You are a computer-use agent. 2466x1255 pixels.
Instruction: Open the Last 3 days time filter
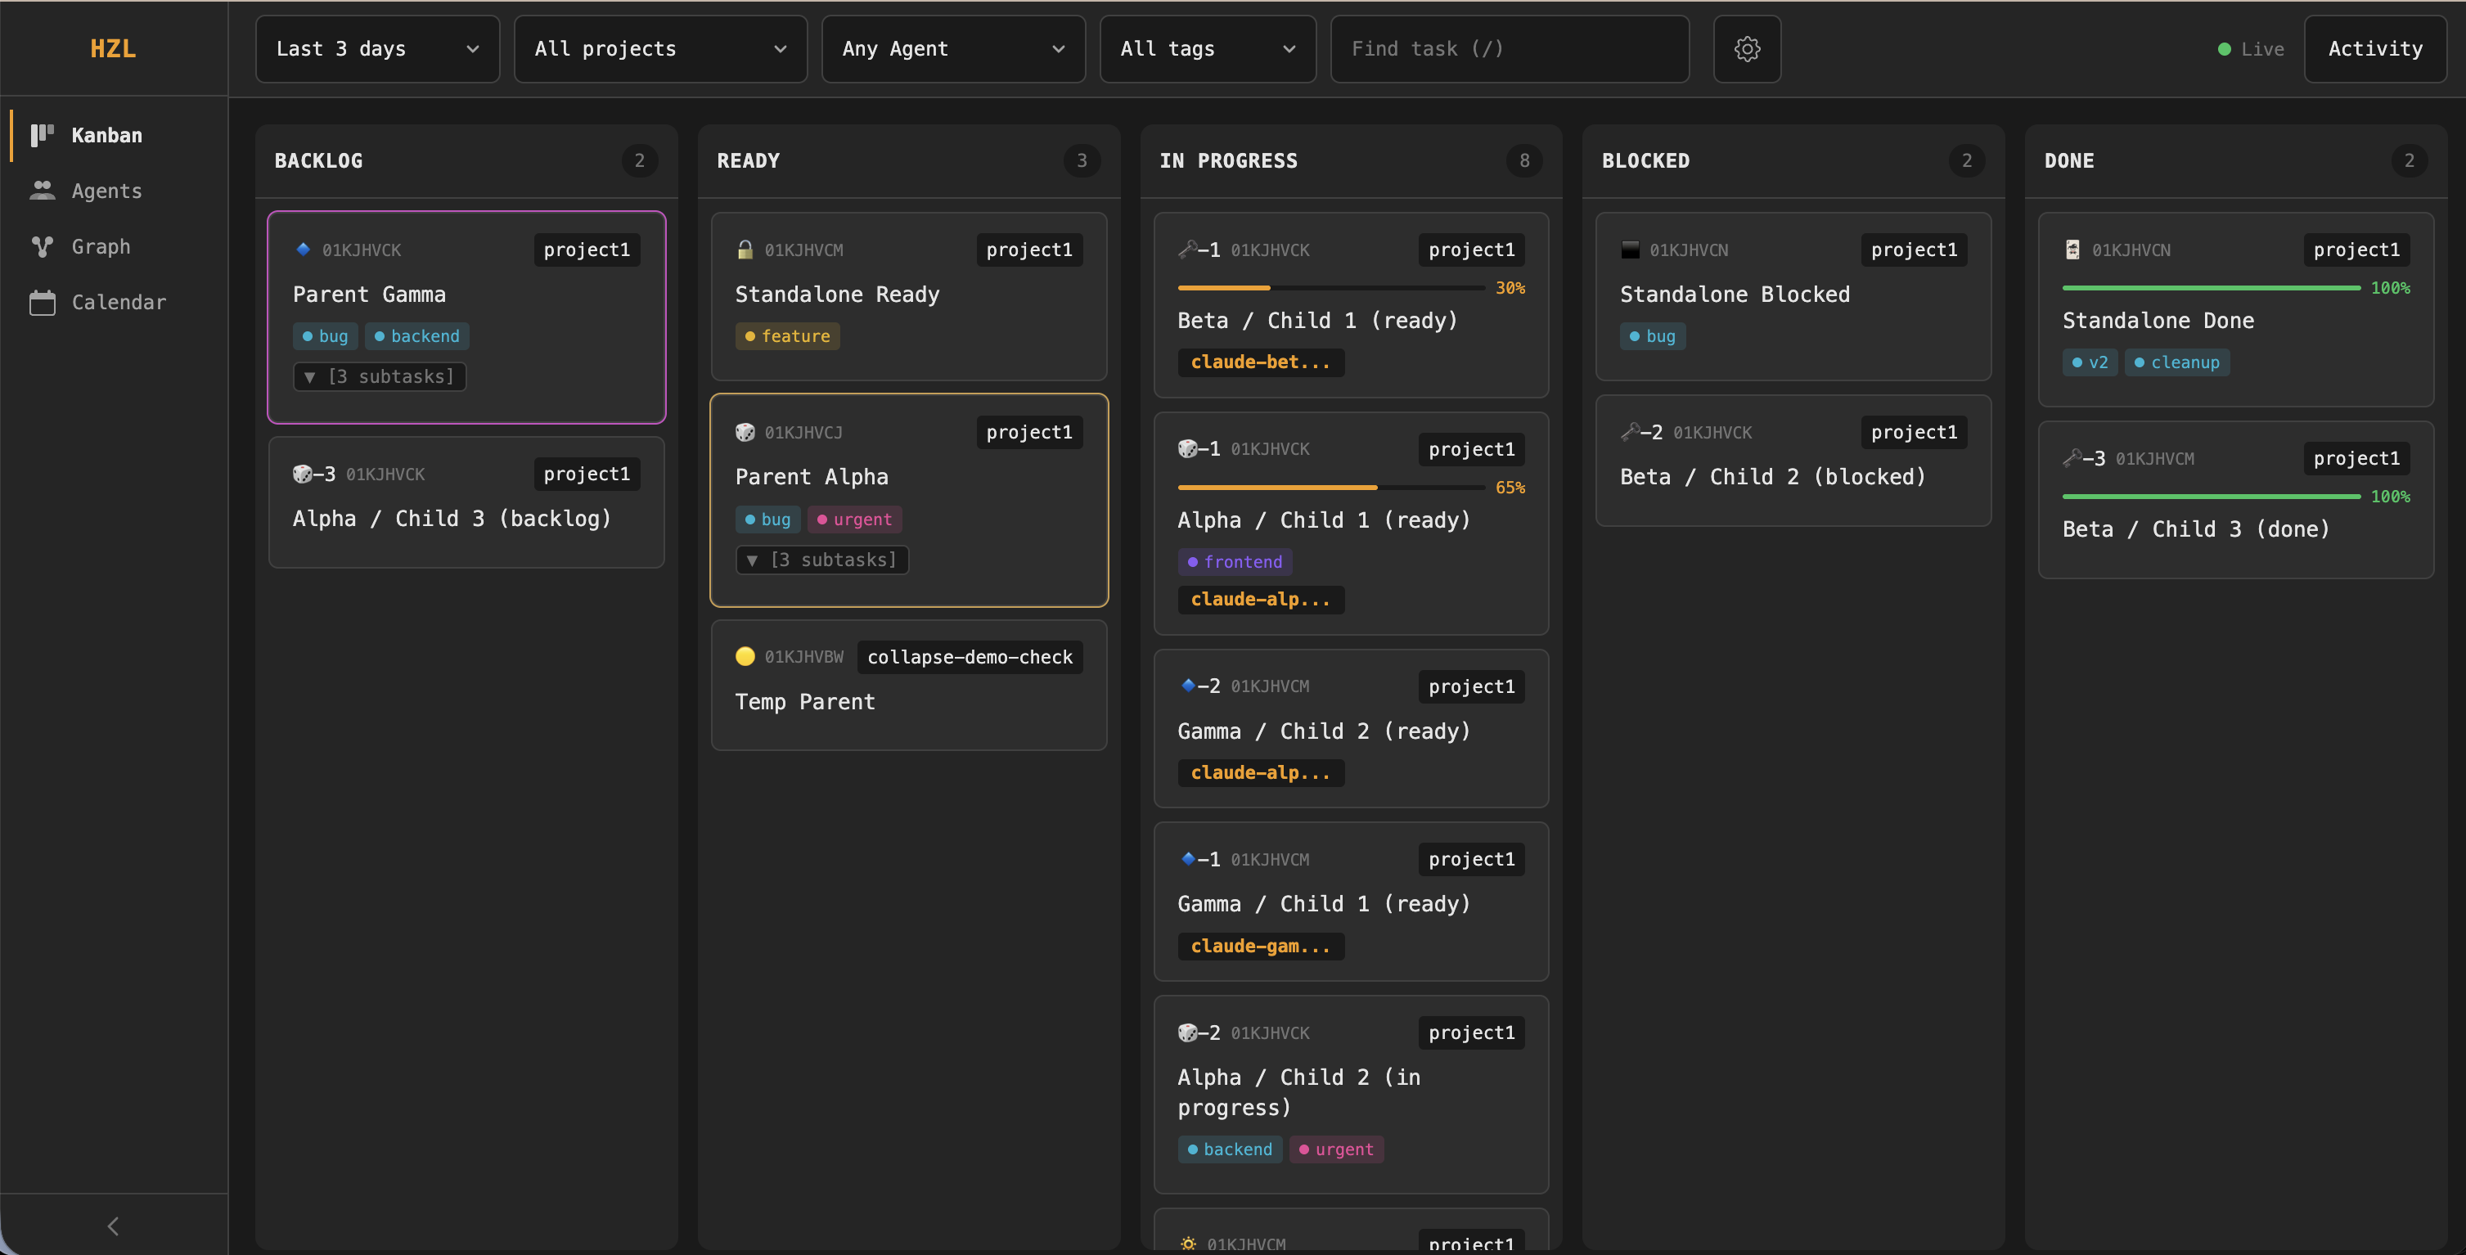[376, 49]
